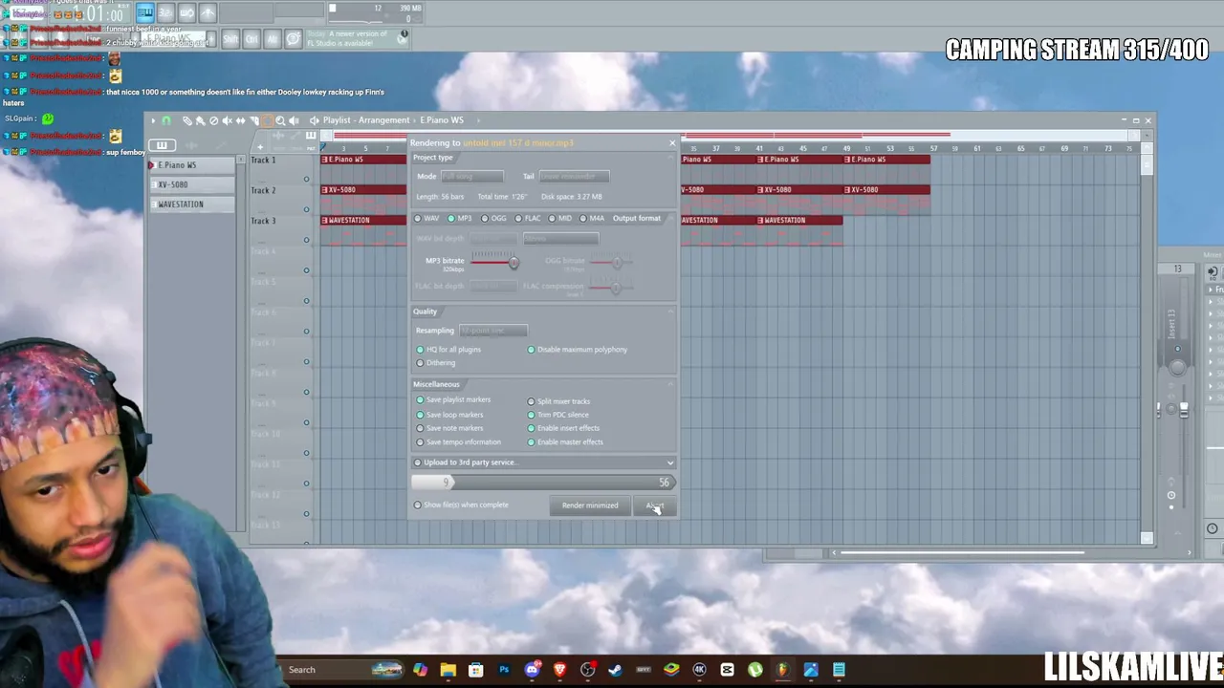Select the zoom tool in the Playlist toolbar

[280, 120]
